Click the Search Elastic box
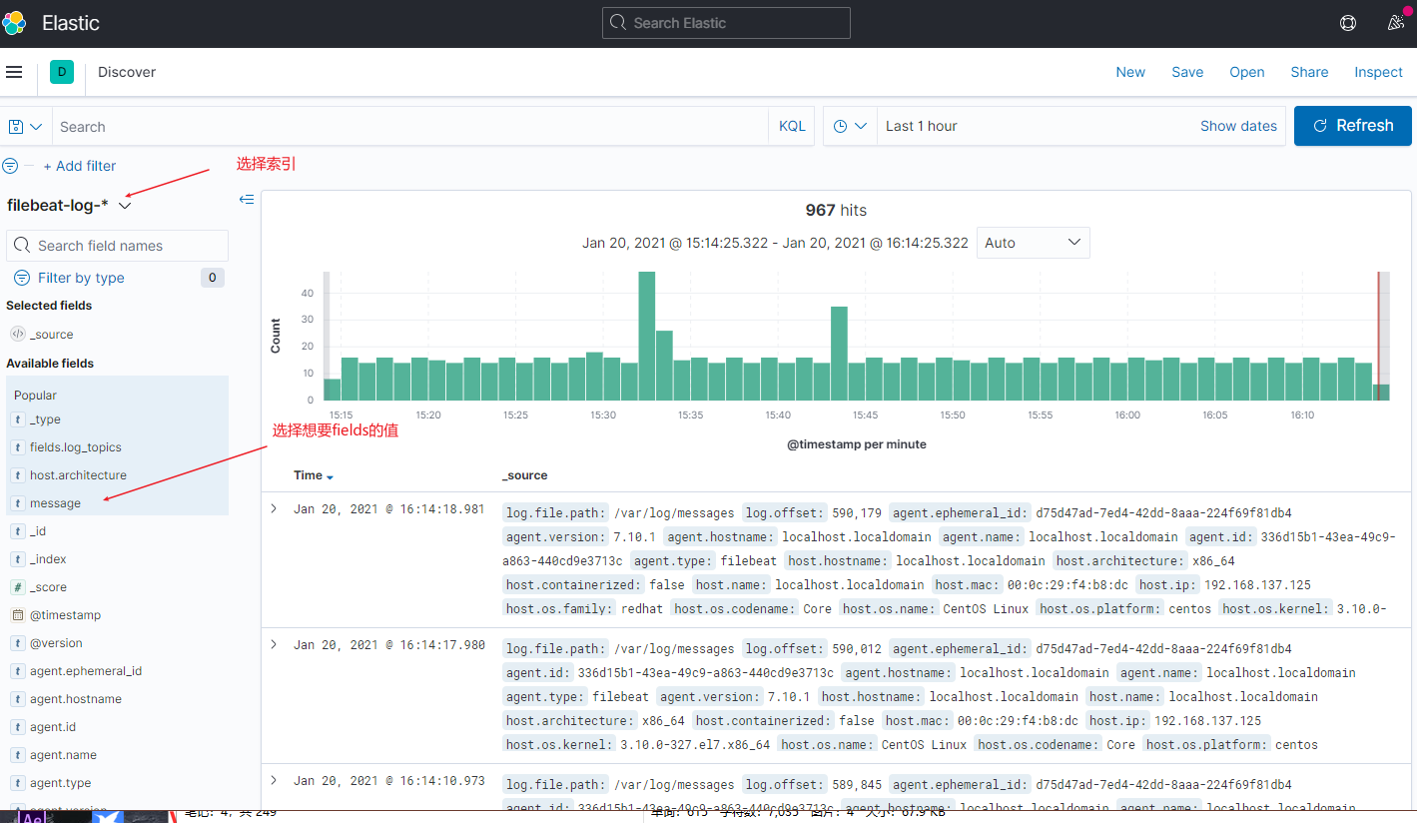Screen dimensions: 1417x823 click(726, 23)
